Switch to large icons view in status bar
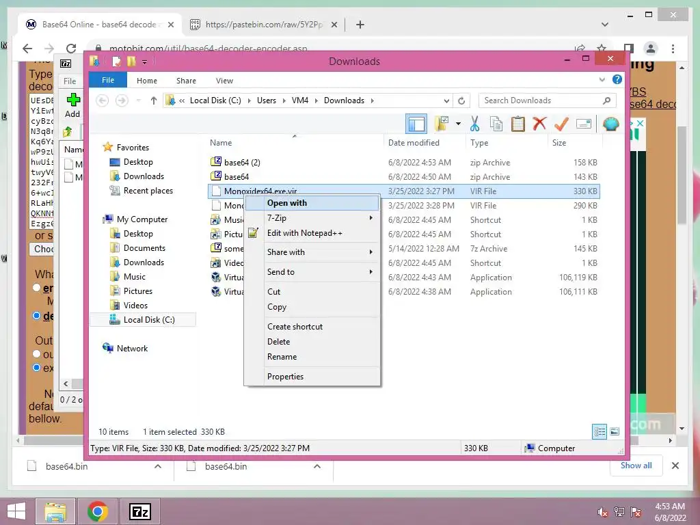Image resolution: width=700 pixels, height=525 pixels. click(615, 431)
